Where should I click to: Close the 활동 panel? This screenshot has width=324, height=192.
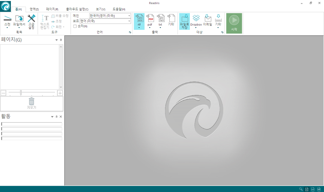coord(61,117)
